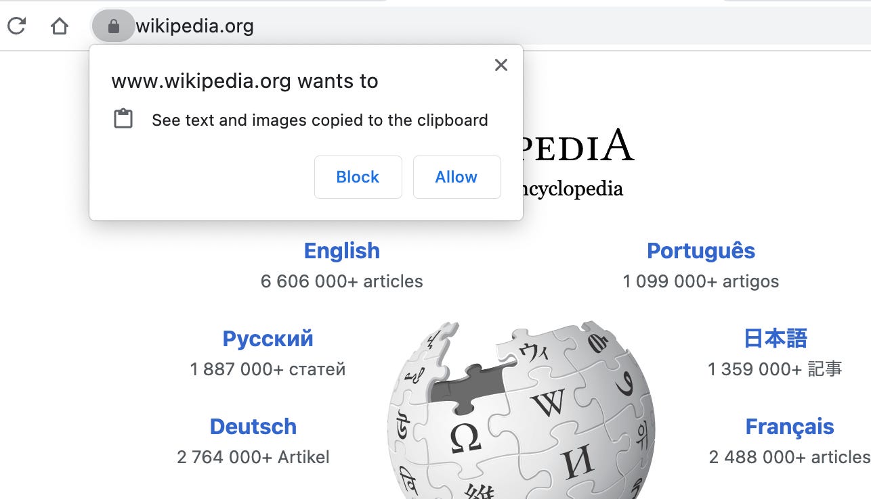Visit the Deutsch Wikipedia
871x499 pixels.
(253, 426)
